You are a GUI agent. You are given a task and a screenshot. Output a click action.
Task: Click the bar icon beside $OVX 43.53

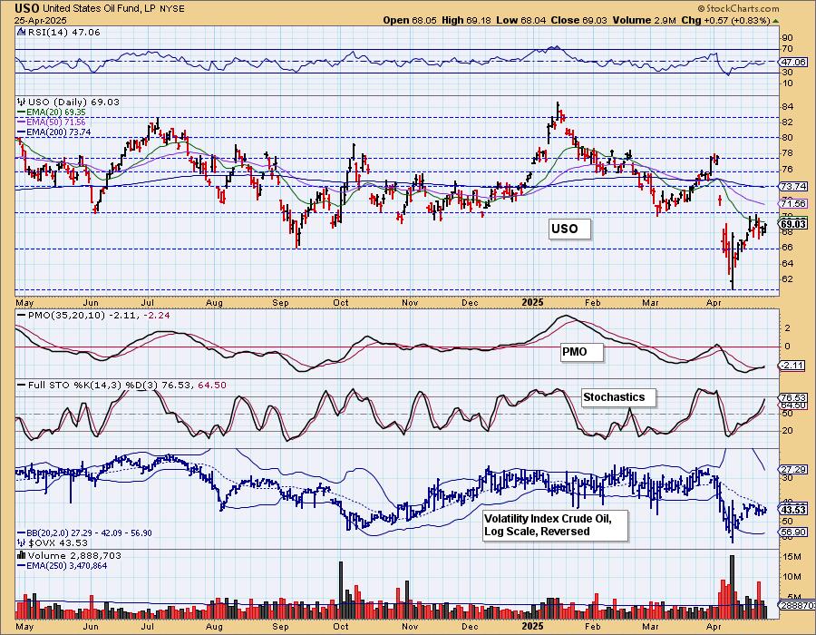pyautogui.click(x=21, y=542)
